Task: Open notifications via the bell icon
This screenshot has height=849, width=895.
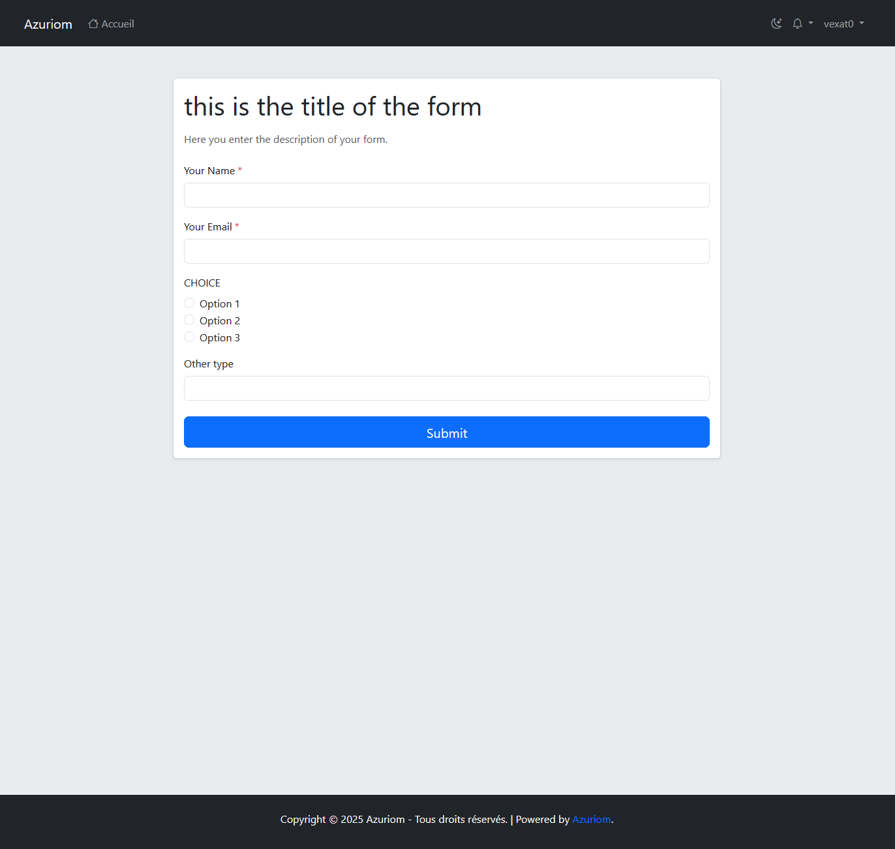Action: pos(797,23)
